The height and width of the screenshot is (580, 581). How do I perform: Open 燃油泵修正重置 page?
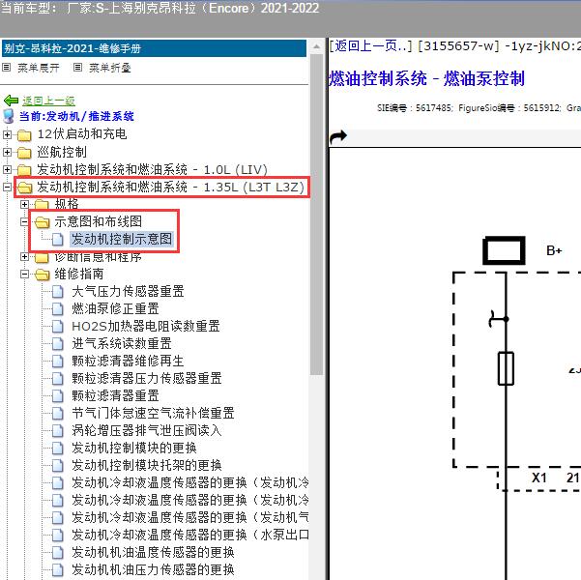point(115,308)
